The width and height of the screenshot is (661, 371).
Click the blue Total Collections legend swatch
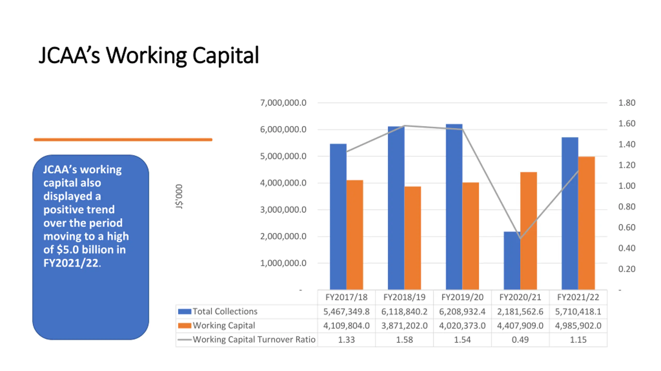click(x=185, y=311)
